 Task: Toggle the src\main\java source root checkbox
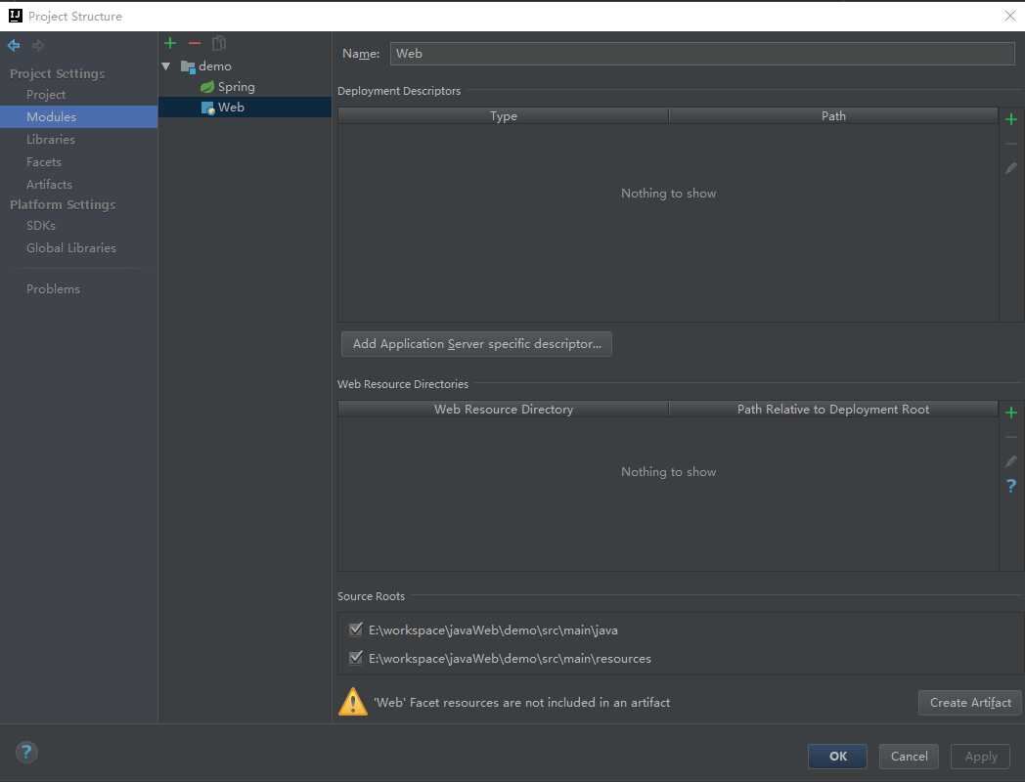(356, 630)
